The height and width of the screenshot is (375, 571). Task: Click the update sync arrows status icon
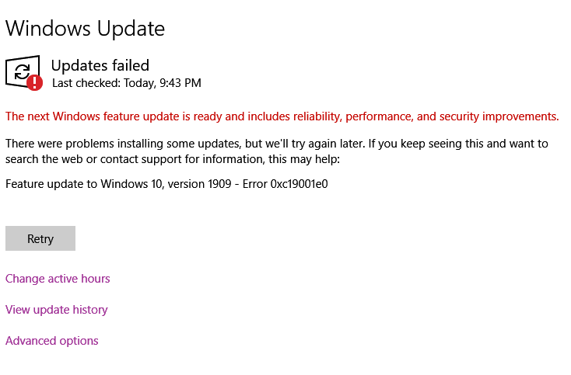point(20,70)
